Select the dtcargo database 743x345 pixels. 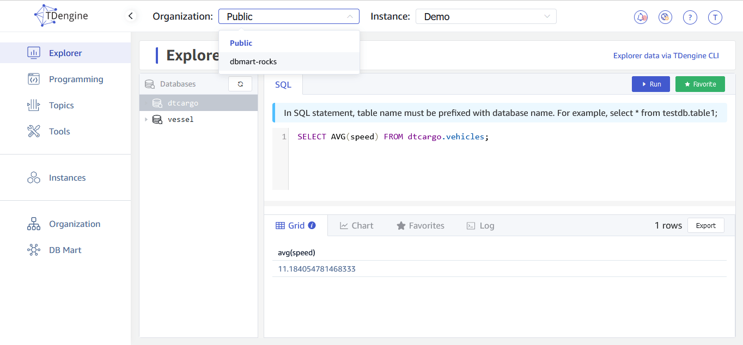pyautogui.click(x=183, y=103)
